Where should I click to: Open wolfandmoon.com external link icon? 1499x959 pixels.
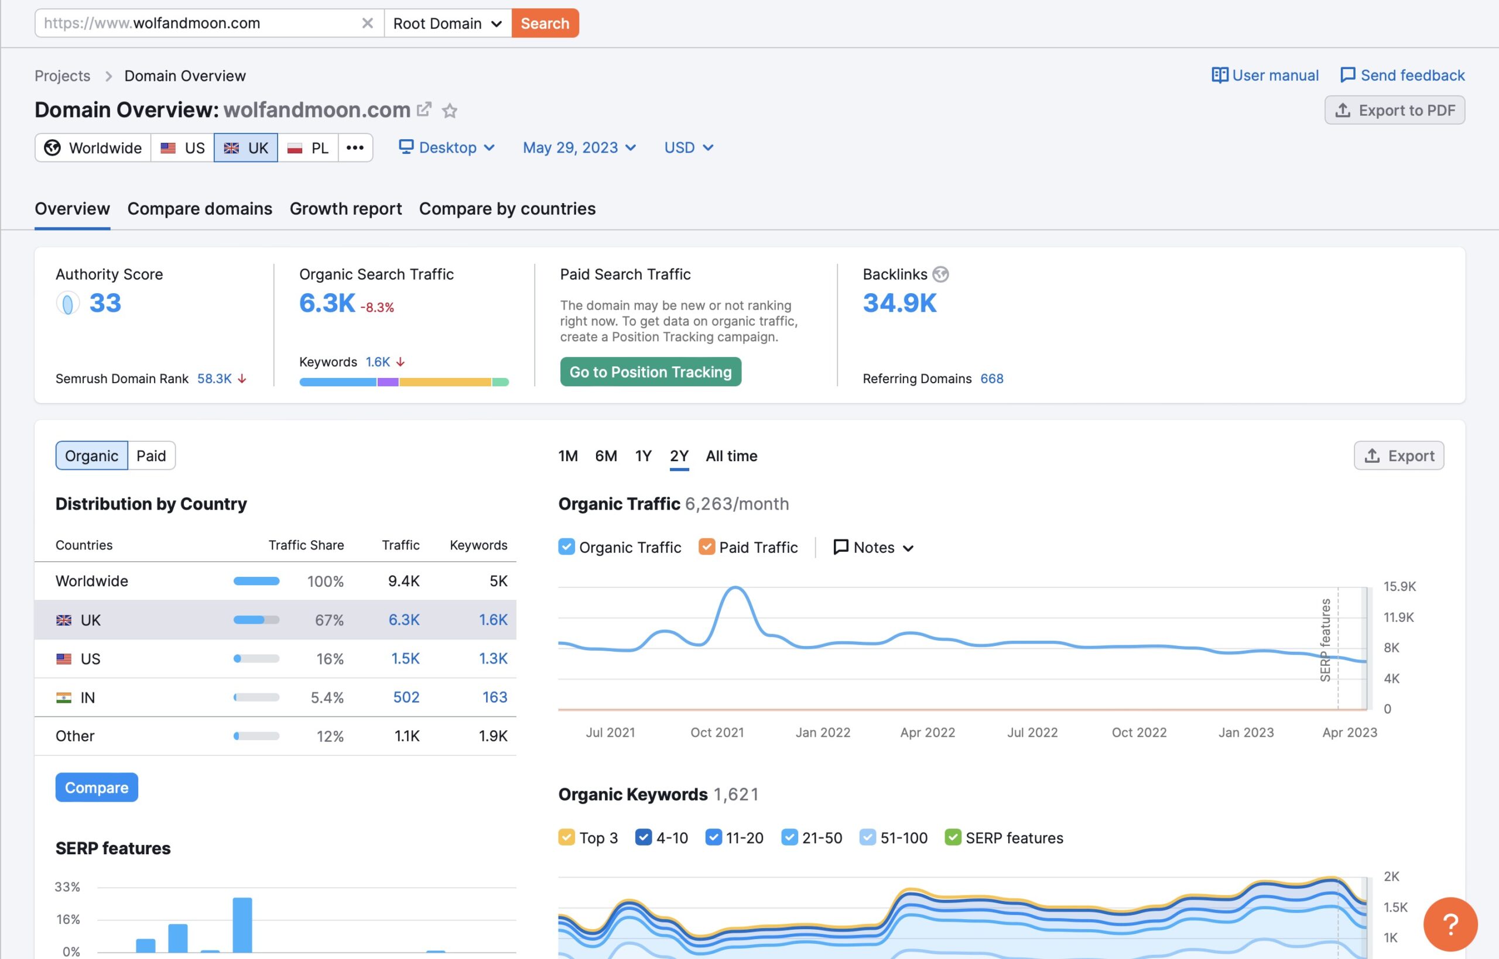[424, 109]
